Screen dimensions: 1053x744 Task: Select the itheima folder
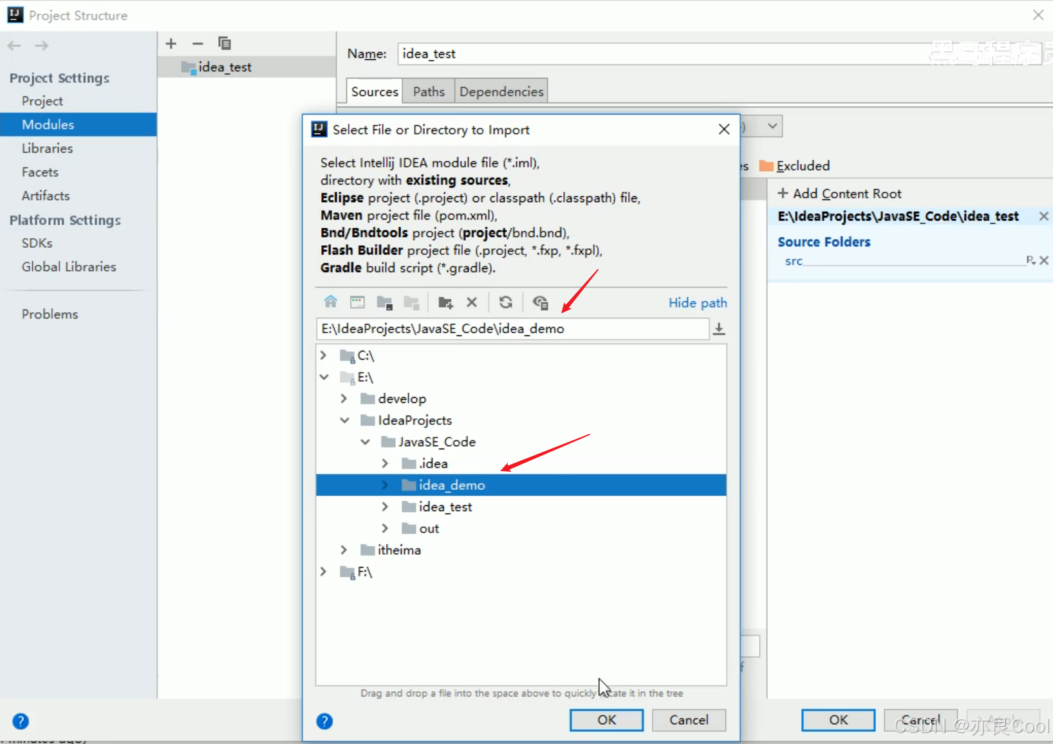399,550
